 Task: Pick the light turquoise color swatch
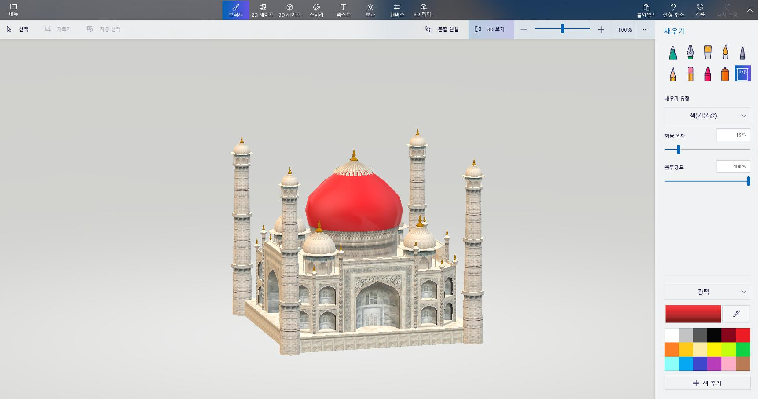tap(672, 364)
